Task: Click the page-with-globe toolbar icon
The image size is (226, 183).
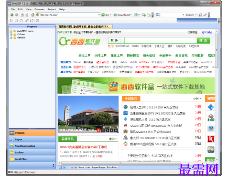Action: tap(144, 15)
